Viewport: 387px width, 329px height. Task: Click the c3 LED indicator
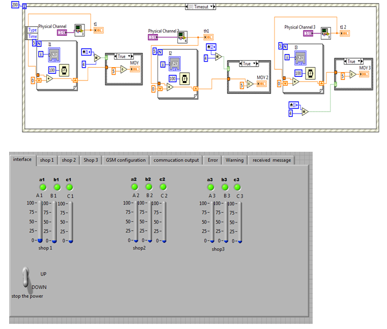237,187
